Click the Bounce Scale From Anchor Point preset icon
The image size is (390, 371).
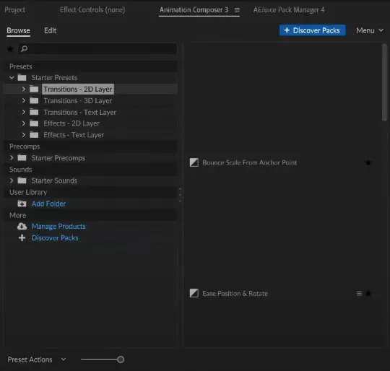194,162
